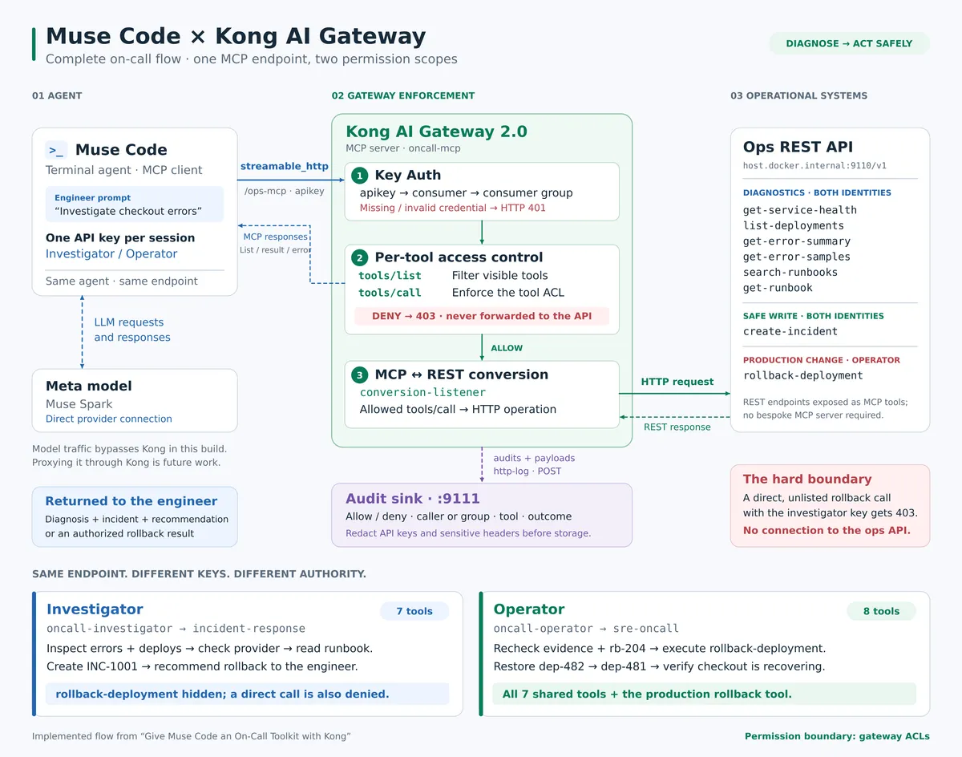This screenshot has height=757, width=962.
Task: Select the '8 tools' badge on Operator card
Action: 881,611
